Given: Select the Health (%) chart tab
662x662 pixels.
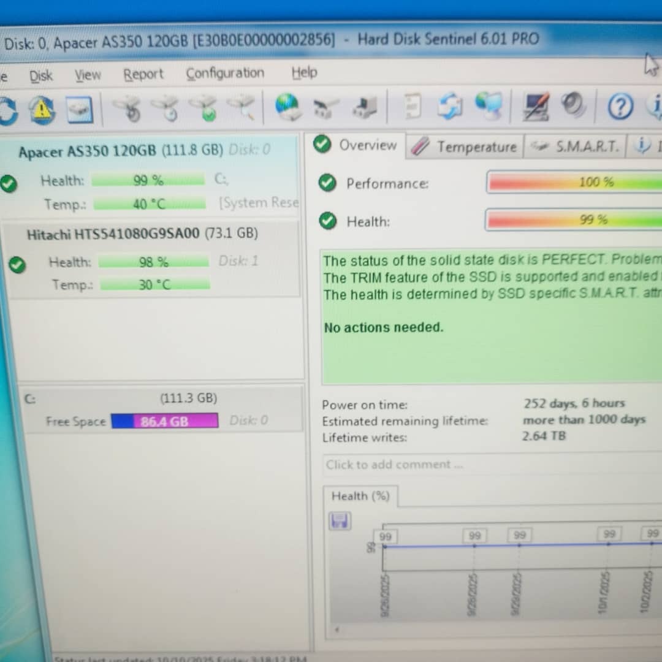Looking at the screenshot, I should click(x=360, y=496).
